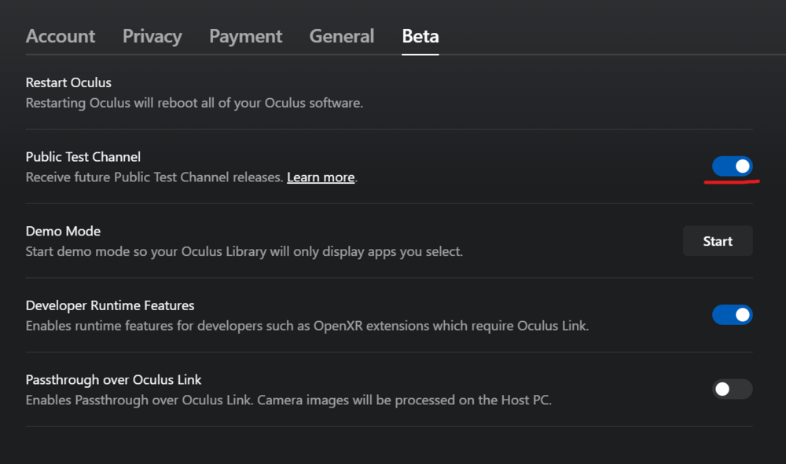Click the Demo Mode description text
The image size is (786, 464).
click(x=244, y=252)
